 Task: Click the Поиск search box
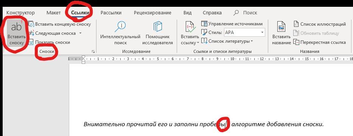click(x=246, y=13)
